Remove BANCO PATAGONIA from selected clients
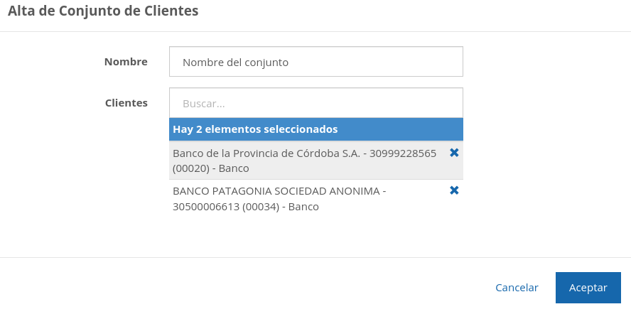Image resolution: width=631 pixels, height=314 pixels. coord(454,190)
